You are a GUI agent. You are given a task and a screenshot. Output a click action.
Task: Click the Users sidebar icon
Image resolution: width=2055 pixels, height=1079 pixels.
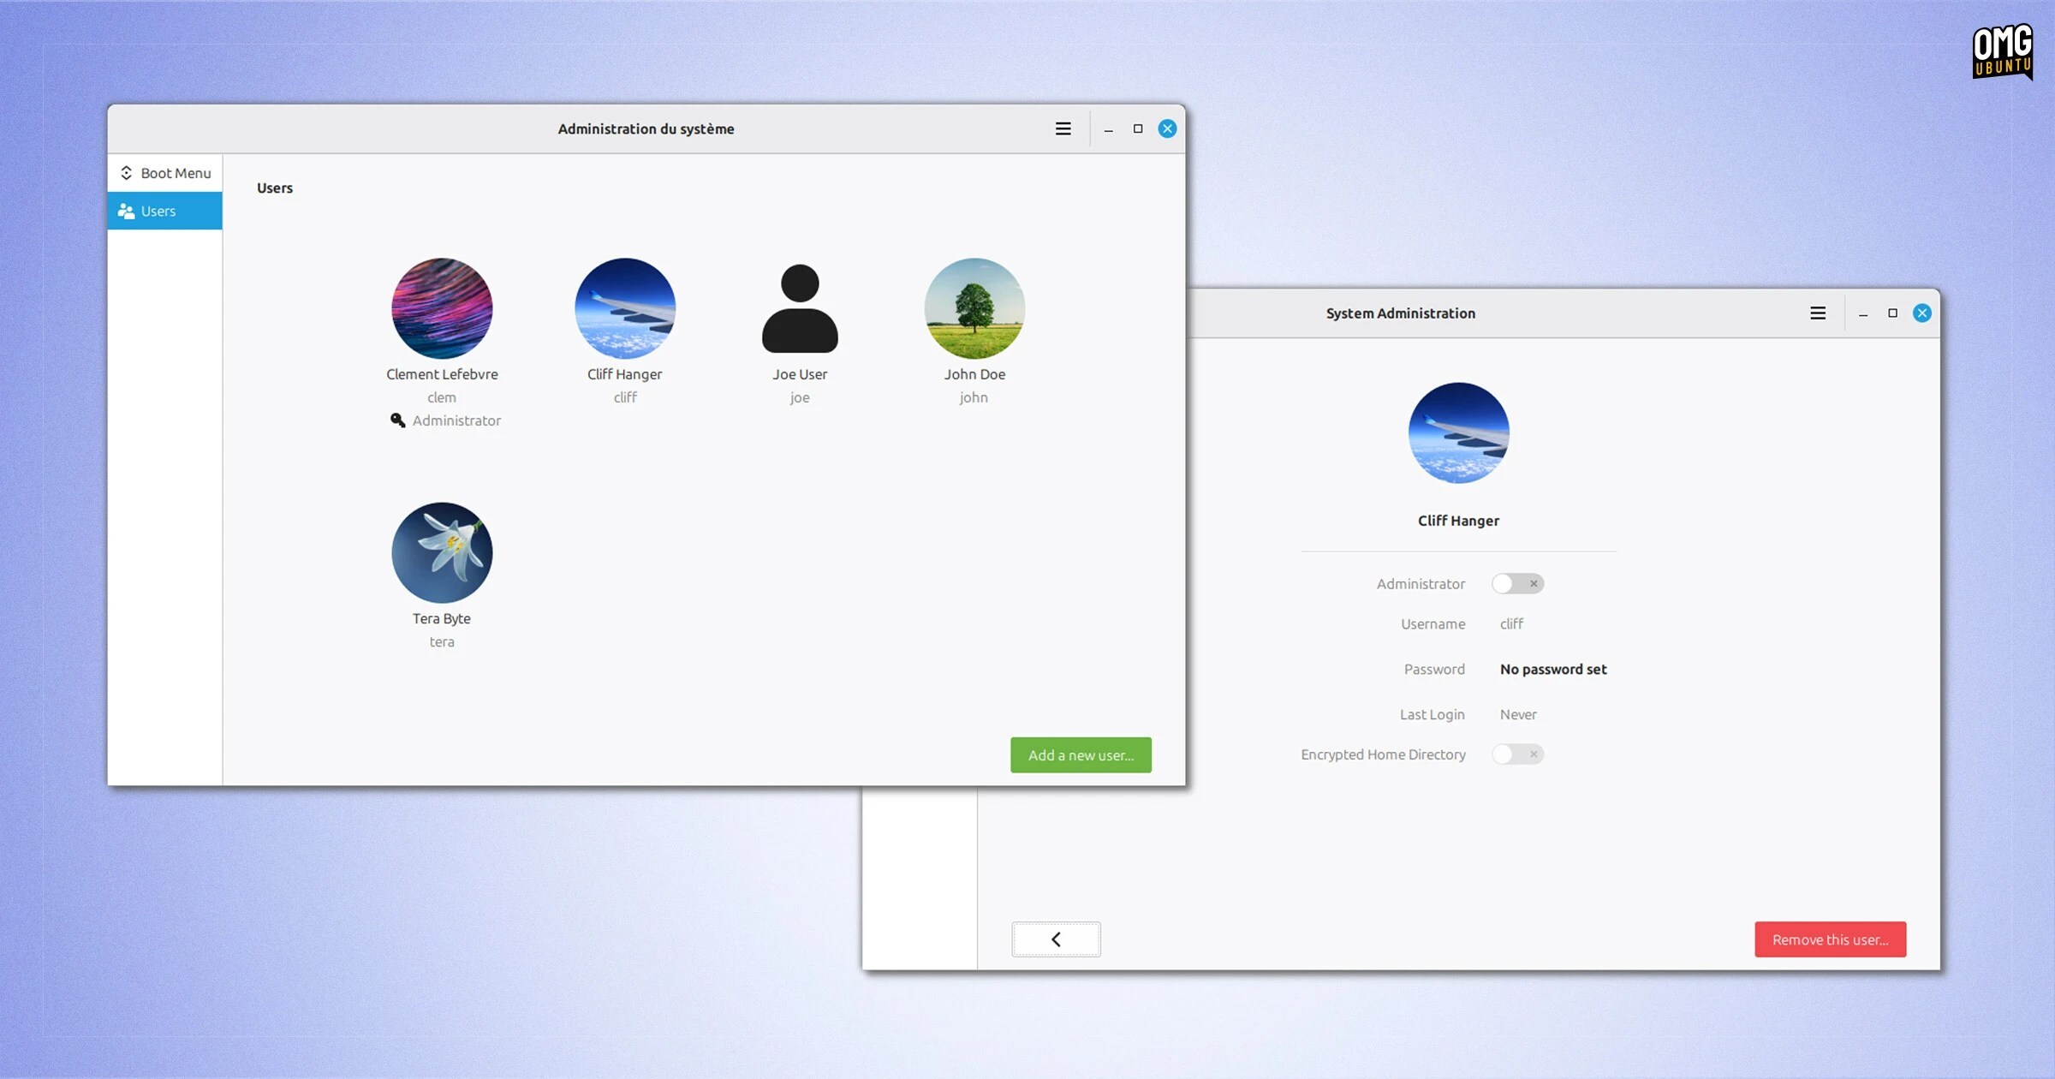point(127,212)
